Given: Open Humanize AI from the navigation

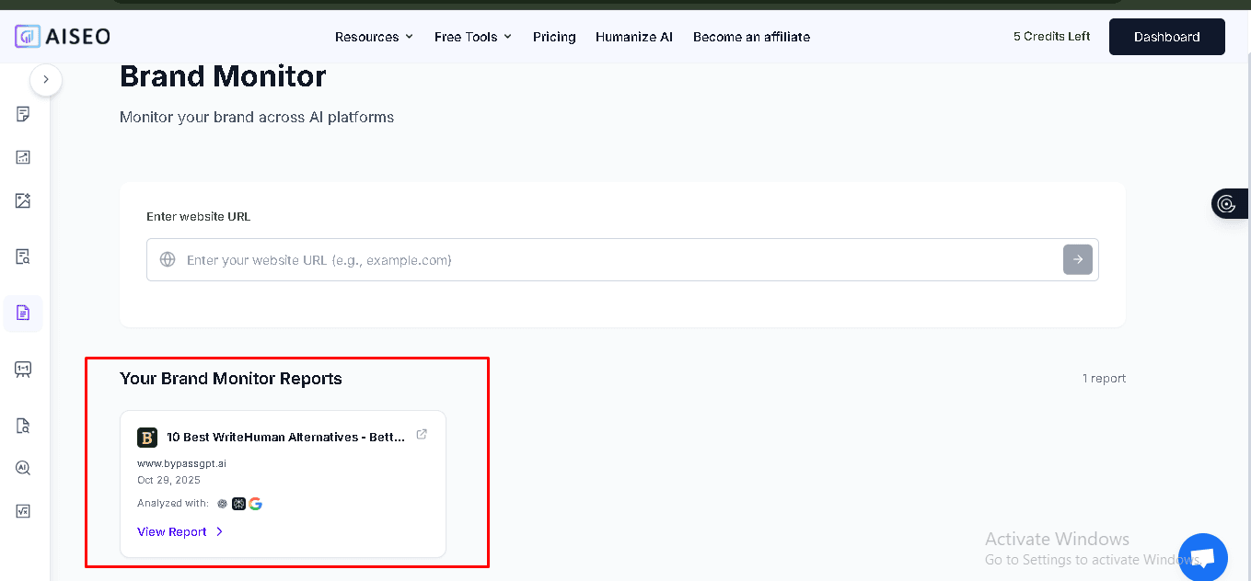Looking at the screenshot, I should tap(633, 37).
